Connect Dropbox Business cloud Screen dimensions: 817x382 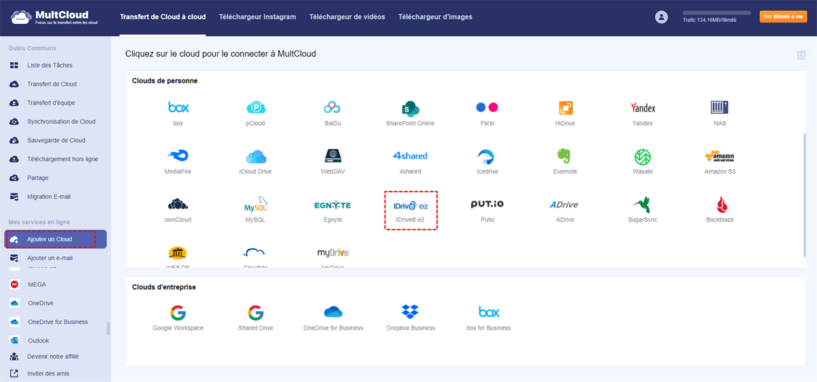(411, 317)
